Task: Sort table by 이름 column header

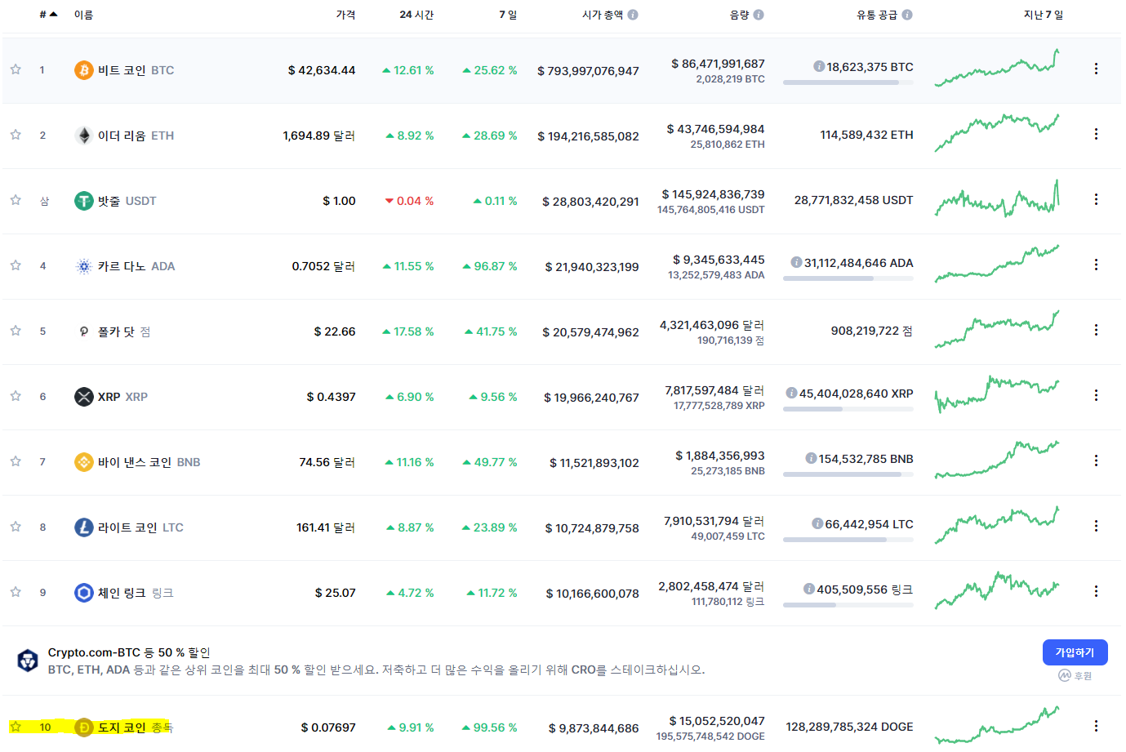Action: coord(83,15)
